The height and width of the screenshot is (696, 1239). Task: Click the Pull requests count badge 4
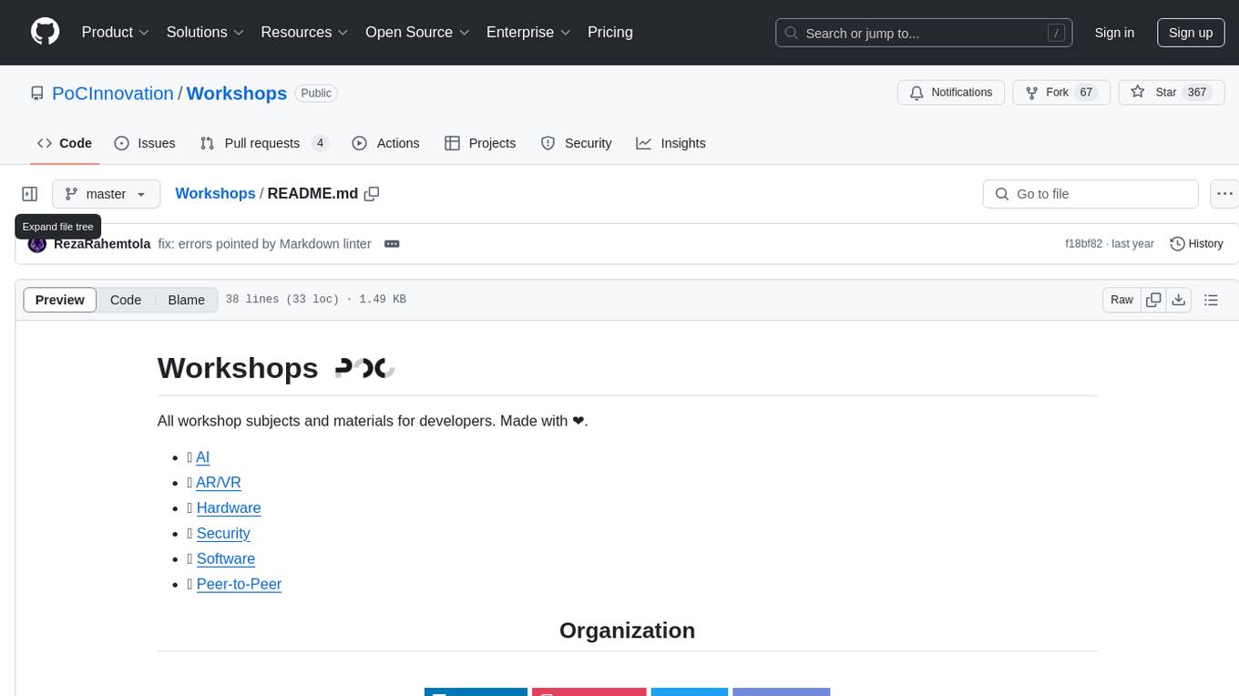320,143
